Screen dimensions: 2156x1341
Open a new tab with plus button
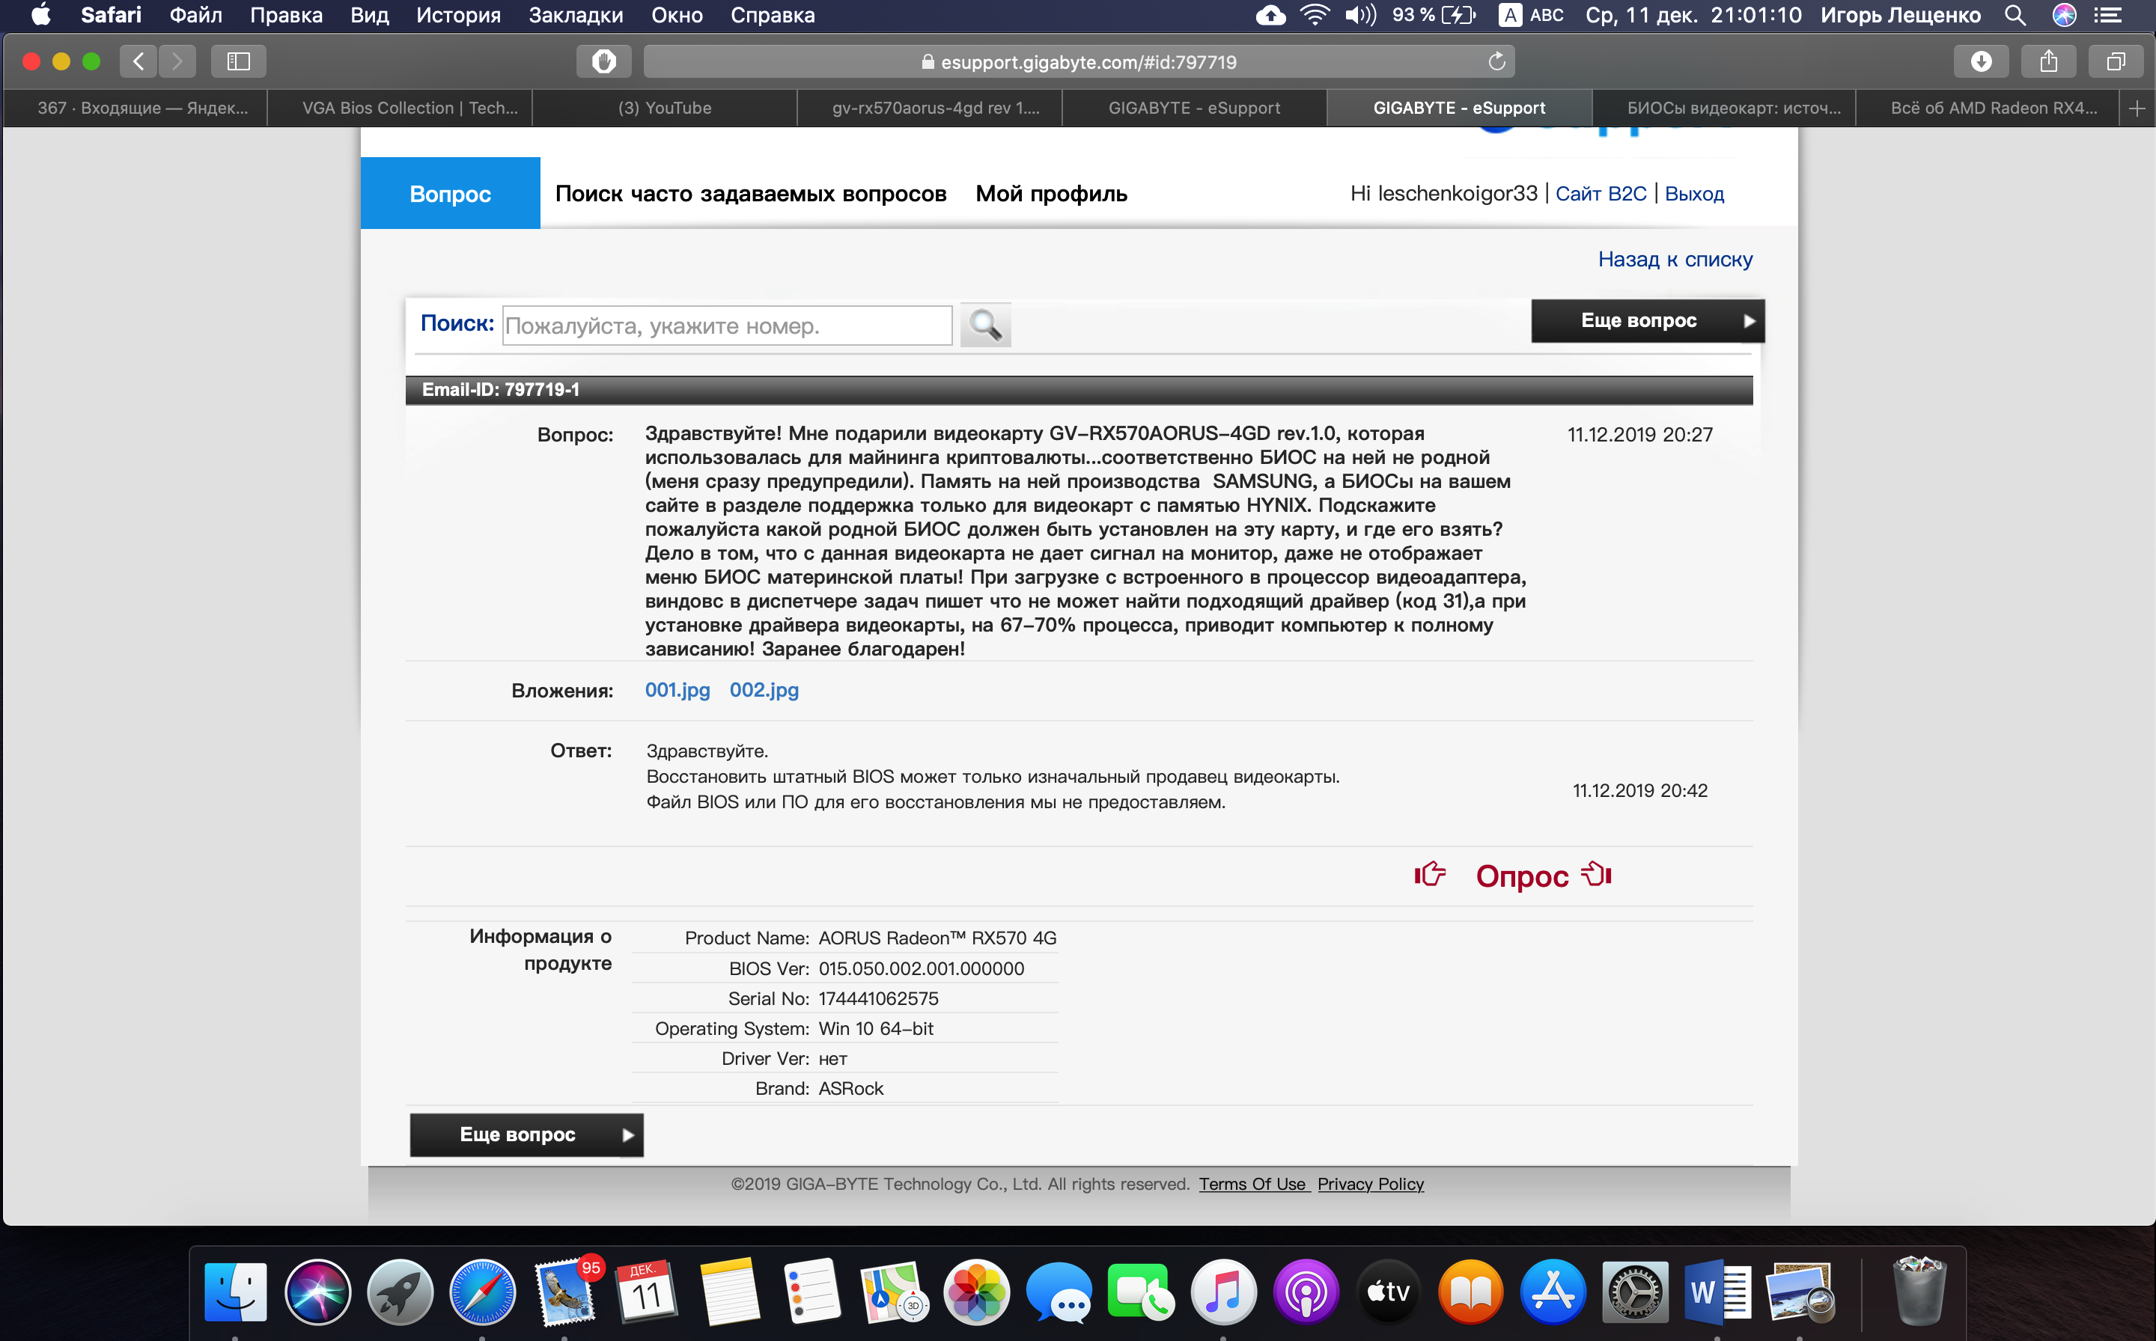click(2137, 109)
